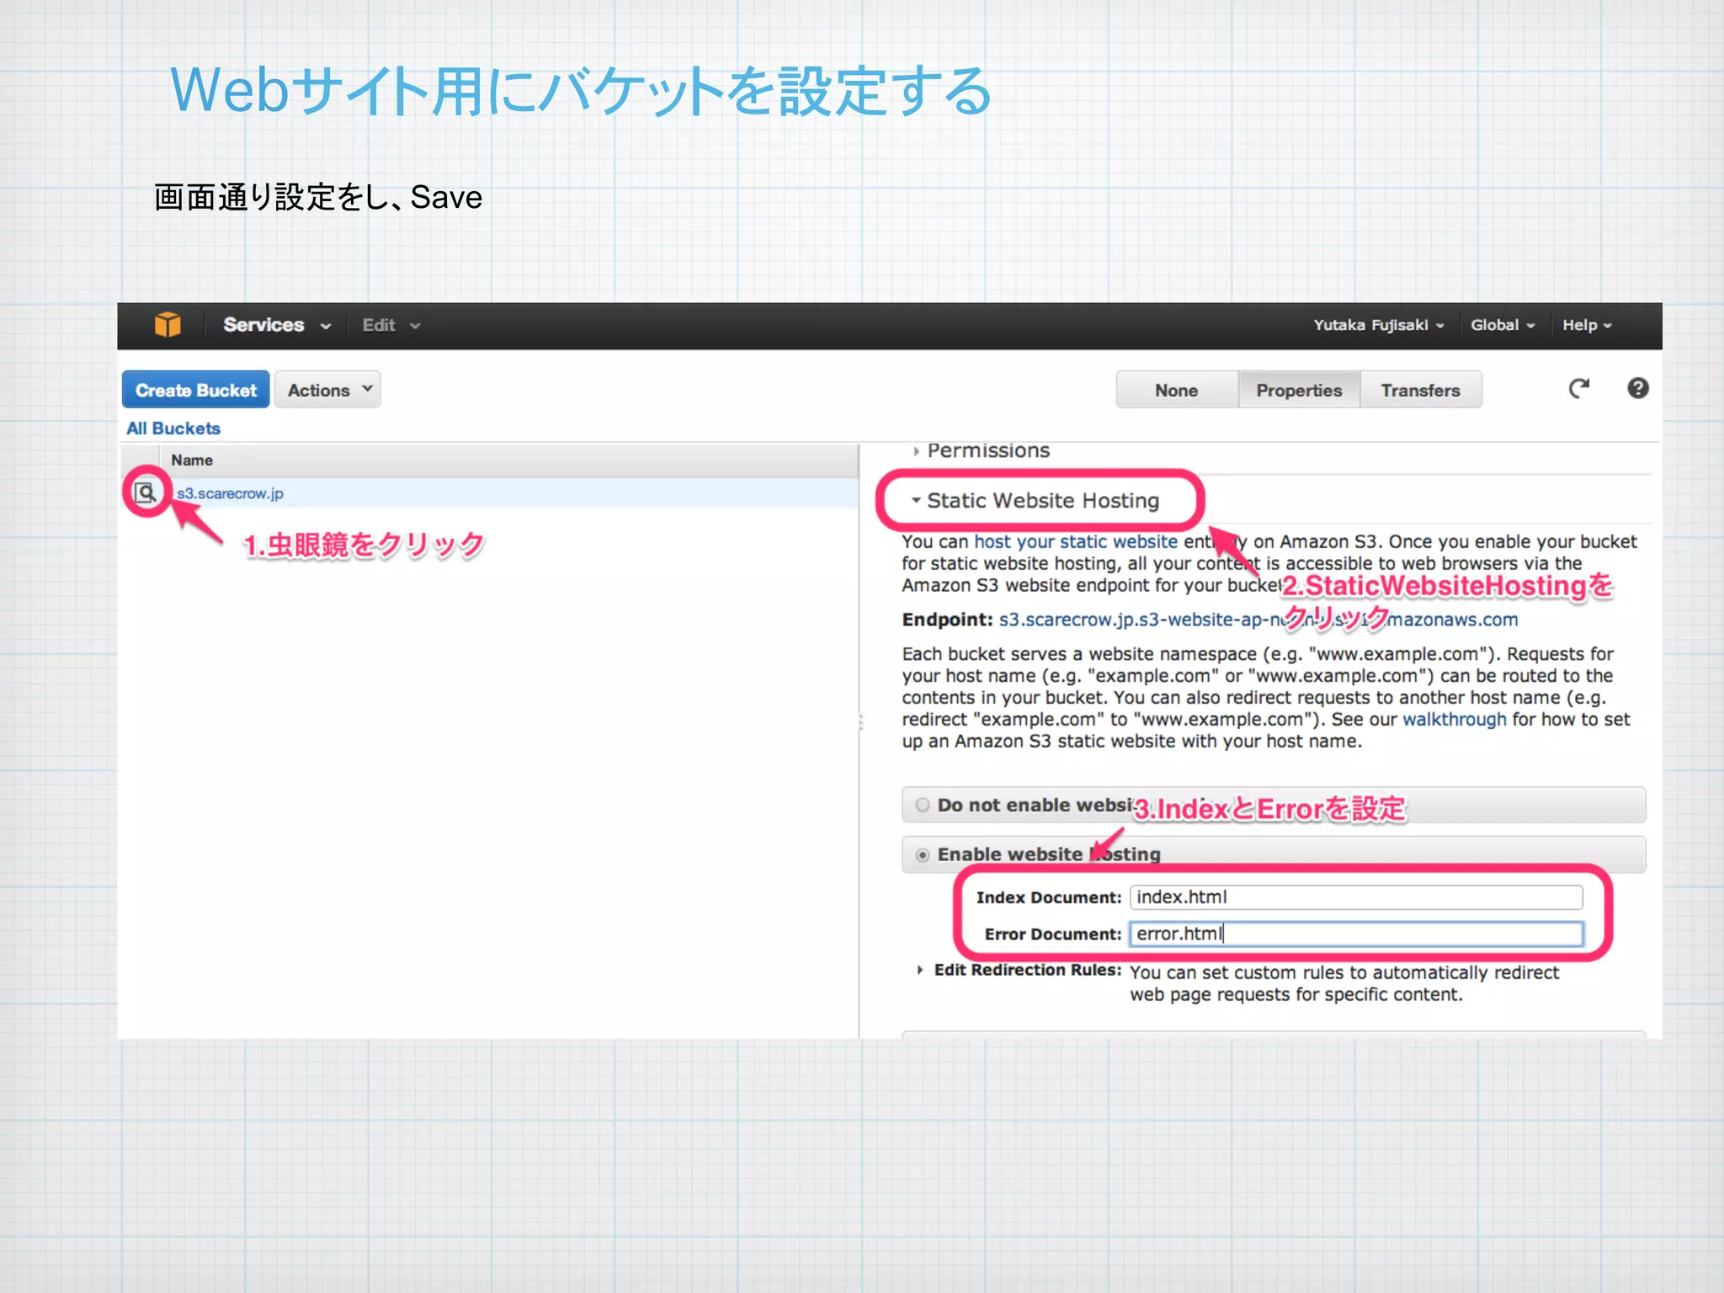
Task: Select the s3.scarecrow.jp bucket
Action: coord(230,493)
